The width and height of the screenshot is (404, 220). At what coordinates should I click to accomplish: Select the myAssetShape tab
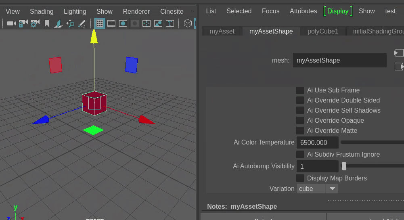(271, 31)
